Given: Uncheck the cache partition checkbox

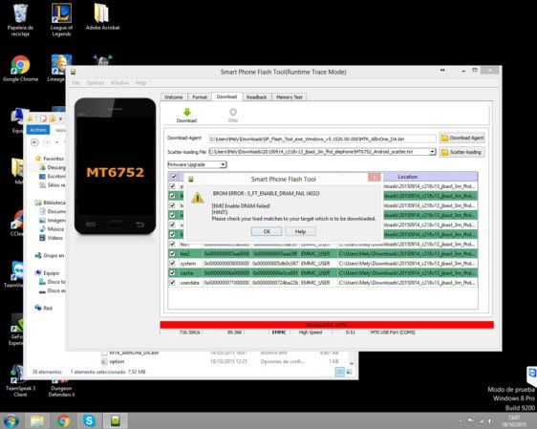Looking at the screenshot, I should coord(173,273).
